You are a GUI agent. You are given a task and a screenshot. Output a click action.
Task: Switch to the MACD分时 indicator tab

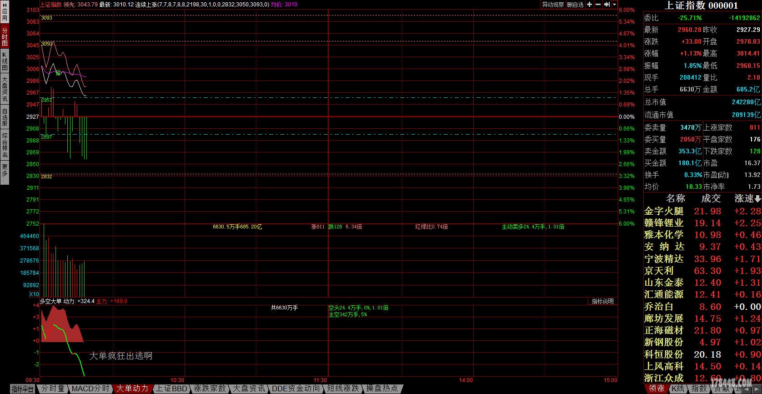tap(90, 389)
